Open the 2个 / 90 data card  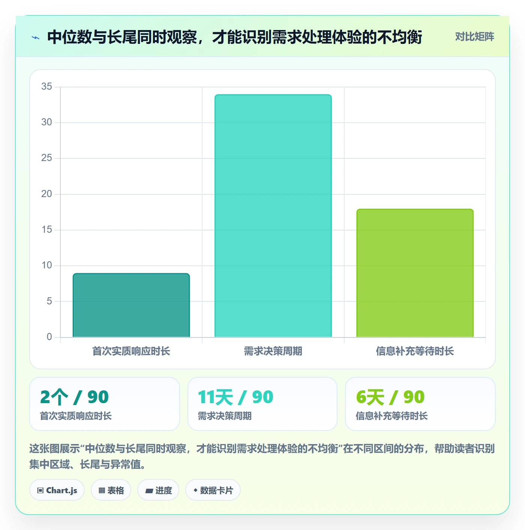pos(105,404)
